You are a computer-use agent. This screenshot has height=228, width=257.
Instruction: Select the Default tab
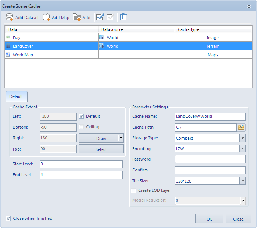(x=16, y=96)
